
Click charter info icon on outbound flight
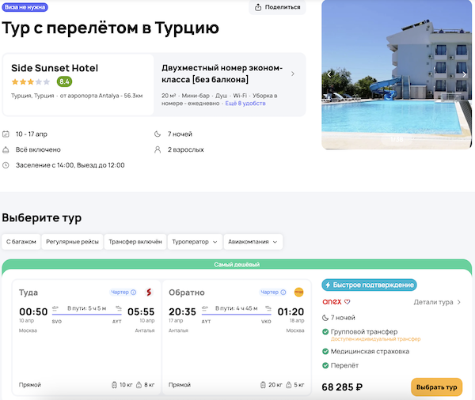(133, 292)
